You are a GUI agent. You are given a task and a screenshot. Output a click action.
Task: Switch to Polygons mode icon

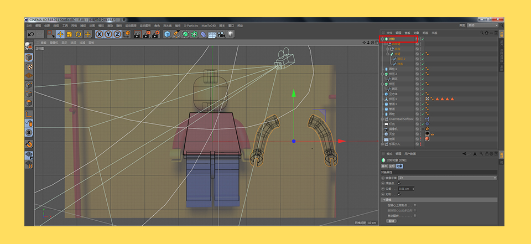29,103
